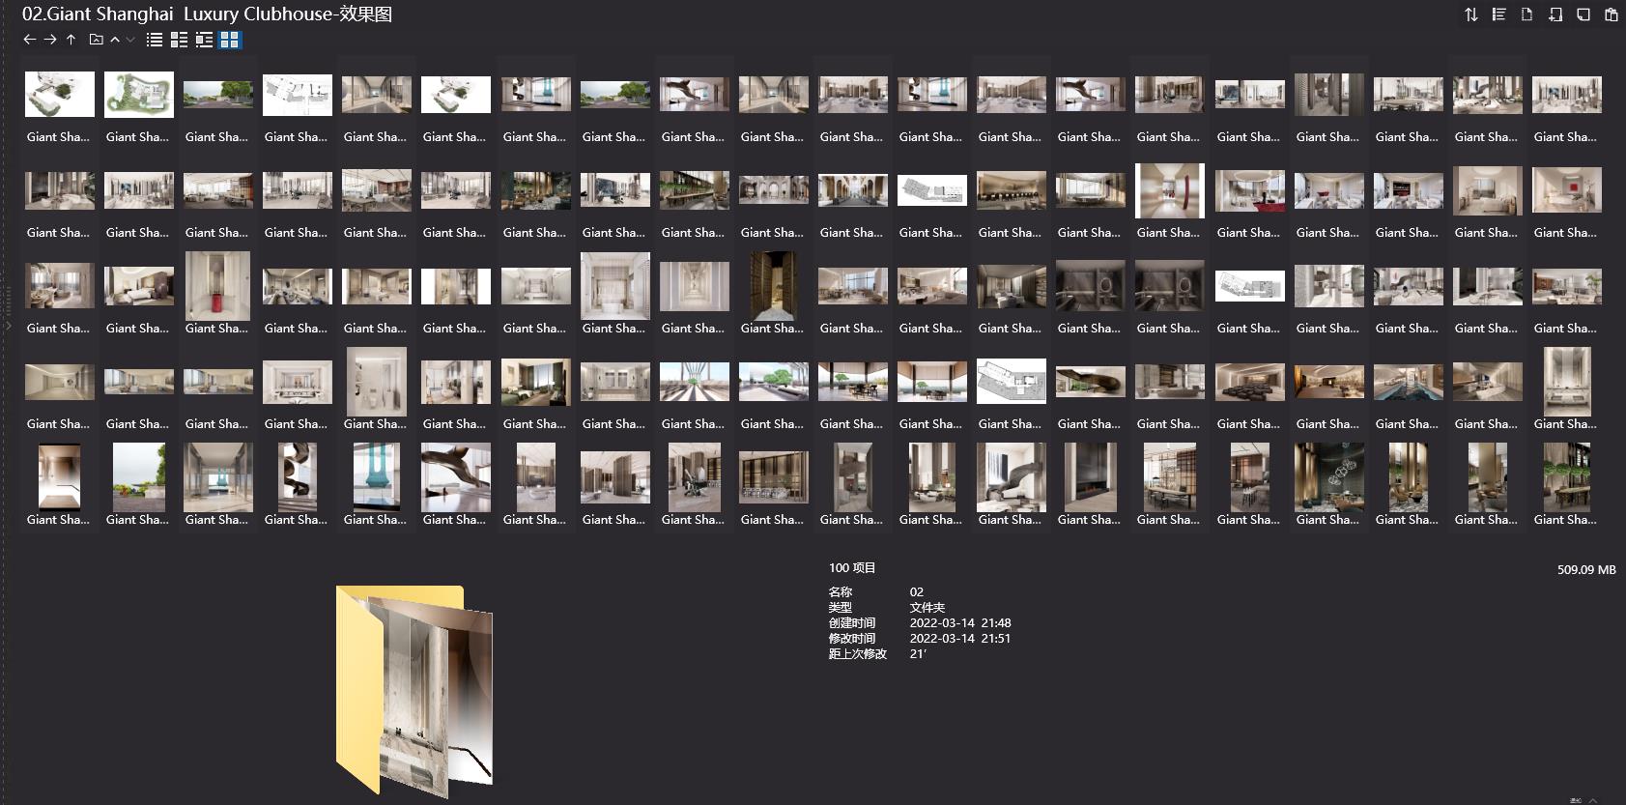The height and width of the screenshot is (805, 1626).
Task: Click the paste clipboard icon
Action: pyautogui.click(x=1611, y=14)
